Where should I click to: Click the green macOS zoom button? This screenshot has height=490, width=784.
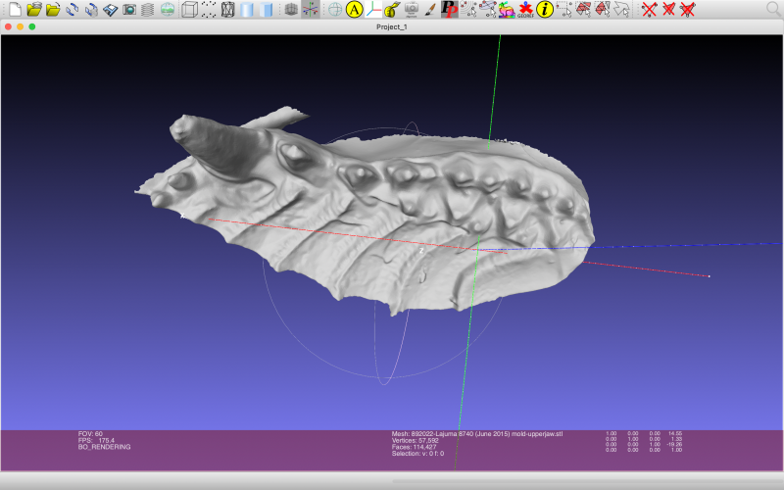(x=32, y=26)
